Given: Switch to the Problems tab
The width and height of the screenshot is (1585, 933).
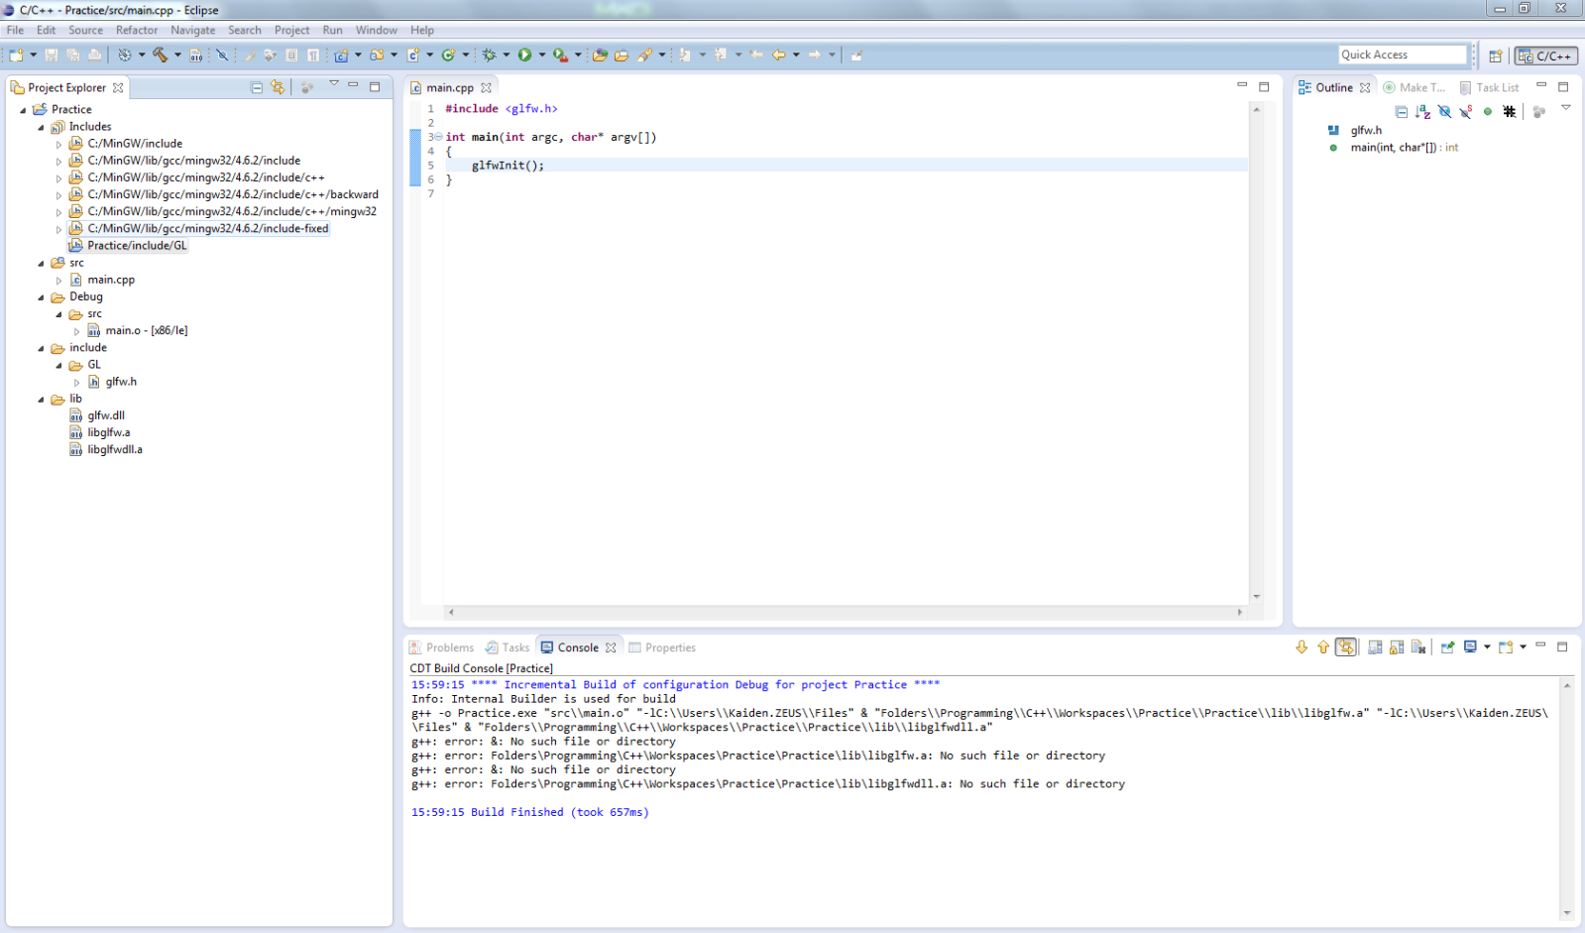Looking at the screenshot, I should point(442,647).
